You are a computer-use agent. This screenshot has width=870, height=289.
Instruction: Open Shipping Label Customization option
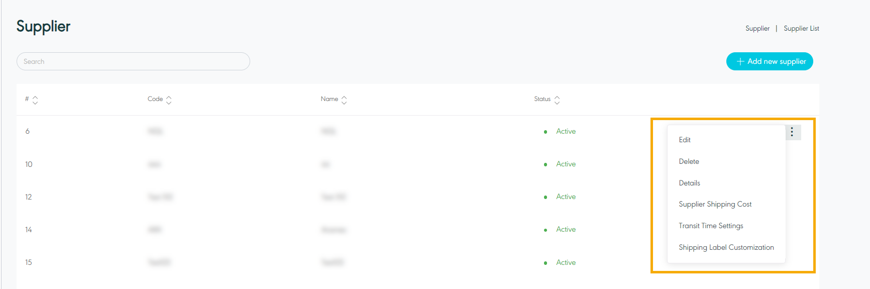click(x=726, y=247)
